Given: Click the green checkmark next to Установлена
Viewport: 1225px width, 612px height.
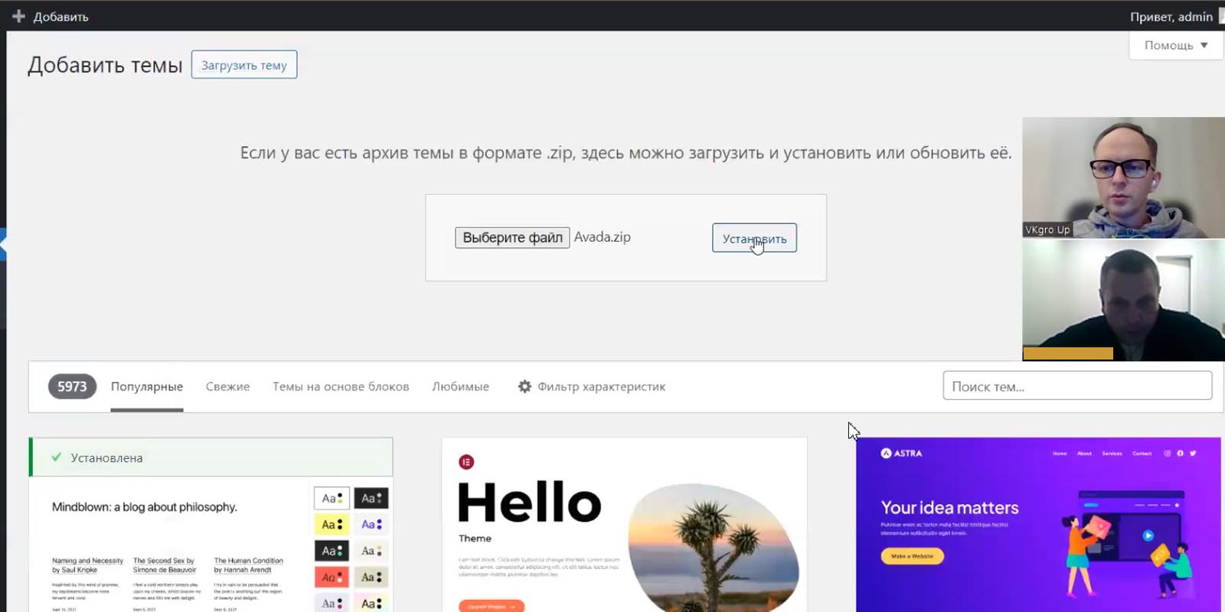Looking at the screenshot, I should [56, 457].
